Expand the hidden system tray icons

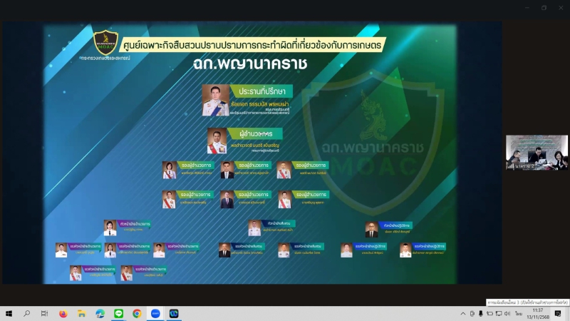click(462, 313)
